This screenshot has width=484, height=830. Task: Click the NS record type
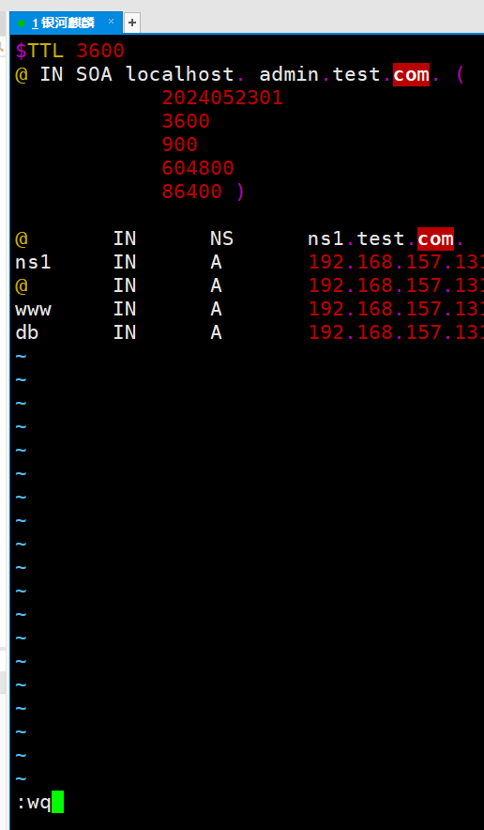[x=221, y=238]
